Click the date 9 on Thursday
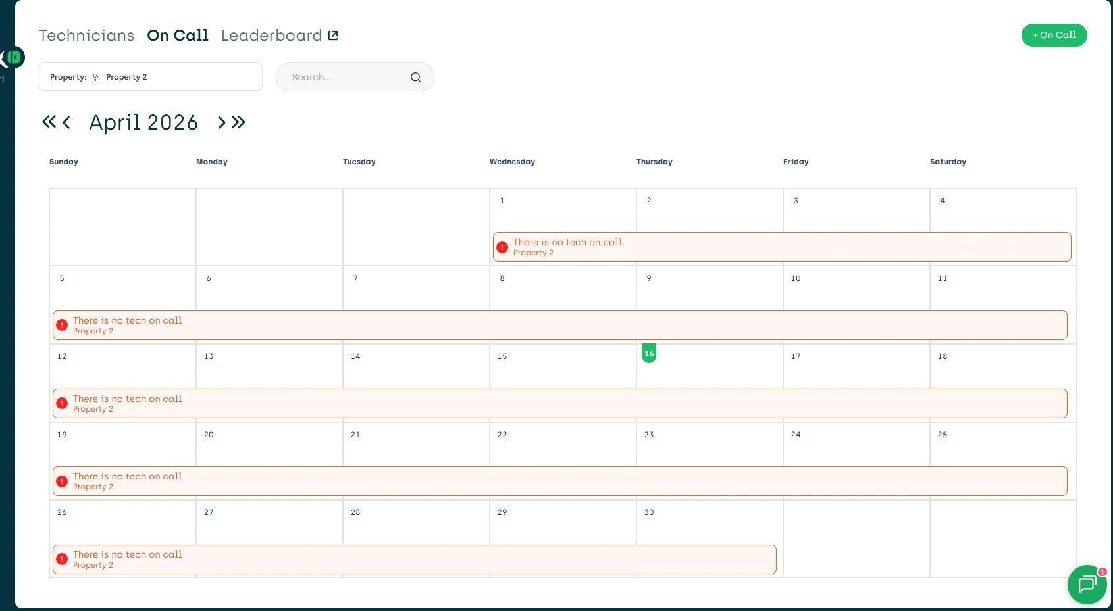 tap(649, 278)
